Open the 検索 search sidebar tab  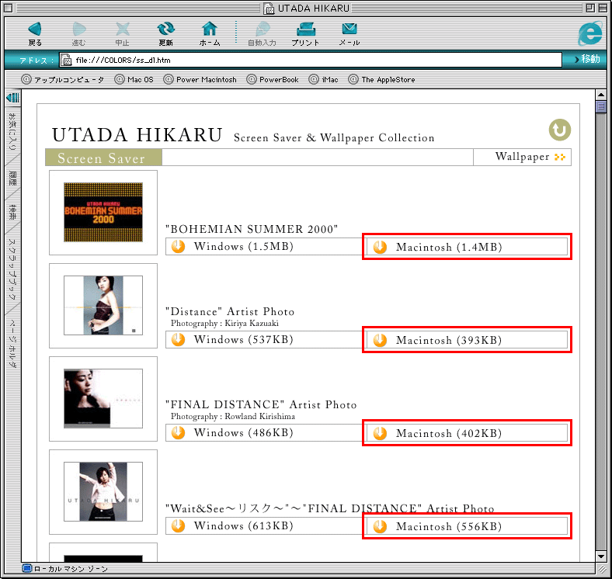[x=12, y=212]
